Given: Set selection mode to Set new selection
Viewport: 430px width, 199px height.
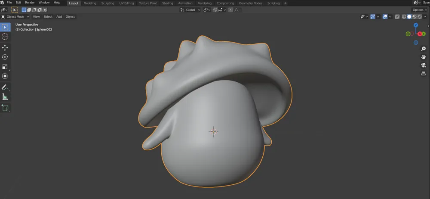Looking at the screenshot, I should click(x=24, y=10).
